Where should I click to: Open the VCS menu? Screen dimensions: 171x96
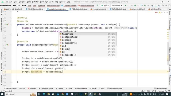point(56,2)
